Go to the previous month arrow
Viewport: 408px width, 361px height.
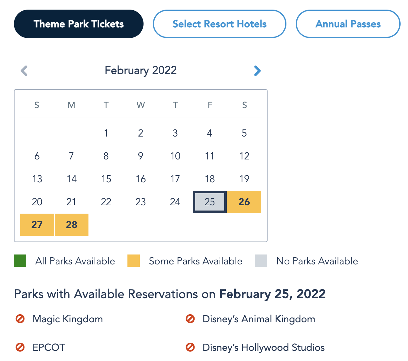24,71
